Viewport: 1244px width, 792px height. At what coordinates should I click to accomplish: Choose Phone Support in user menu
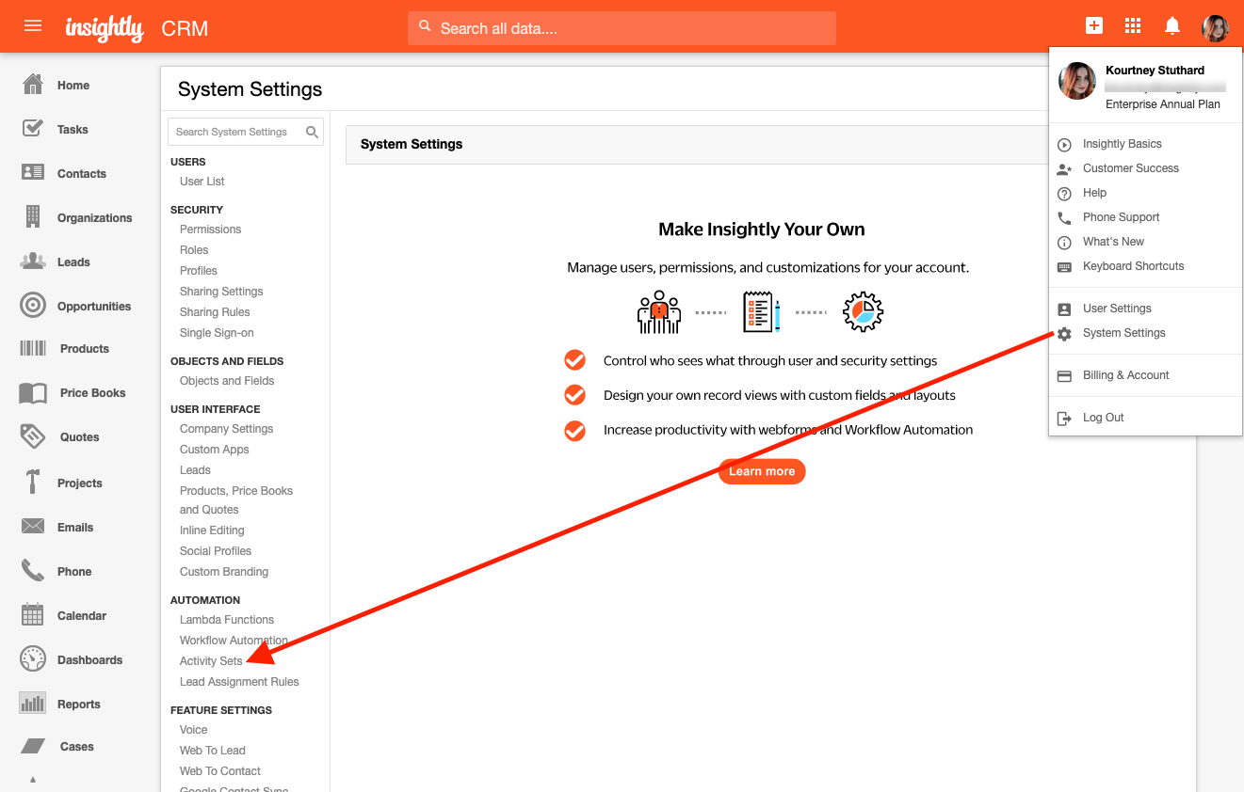click(x=1121, y=217)
